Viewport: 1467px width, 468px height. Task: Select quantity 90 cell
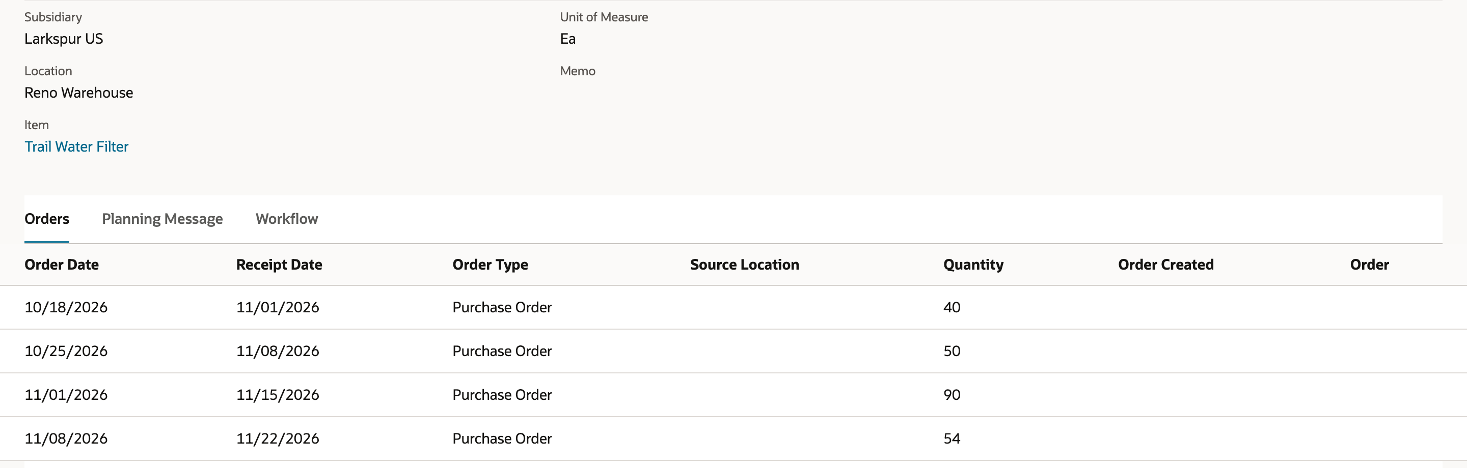point(952,395)
